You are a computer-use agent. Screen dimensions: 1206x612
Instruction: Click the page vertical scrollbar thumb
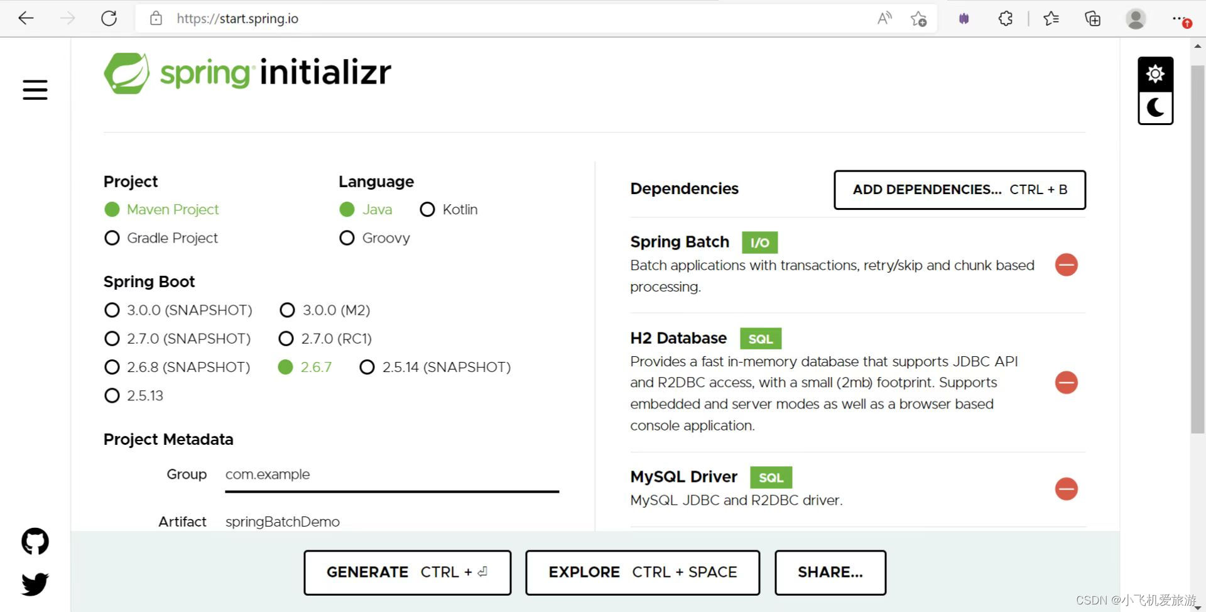coord(1198,248)
